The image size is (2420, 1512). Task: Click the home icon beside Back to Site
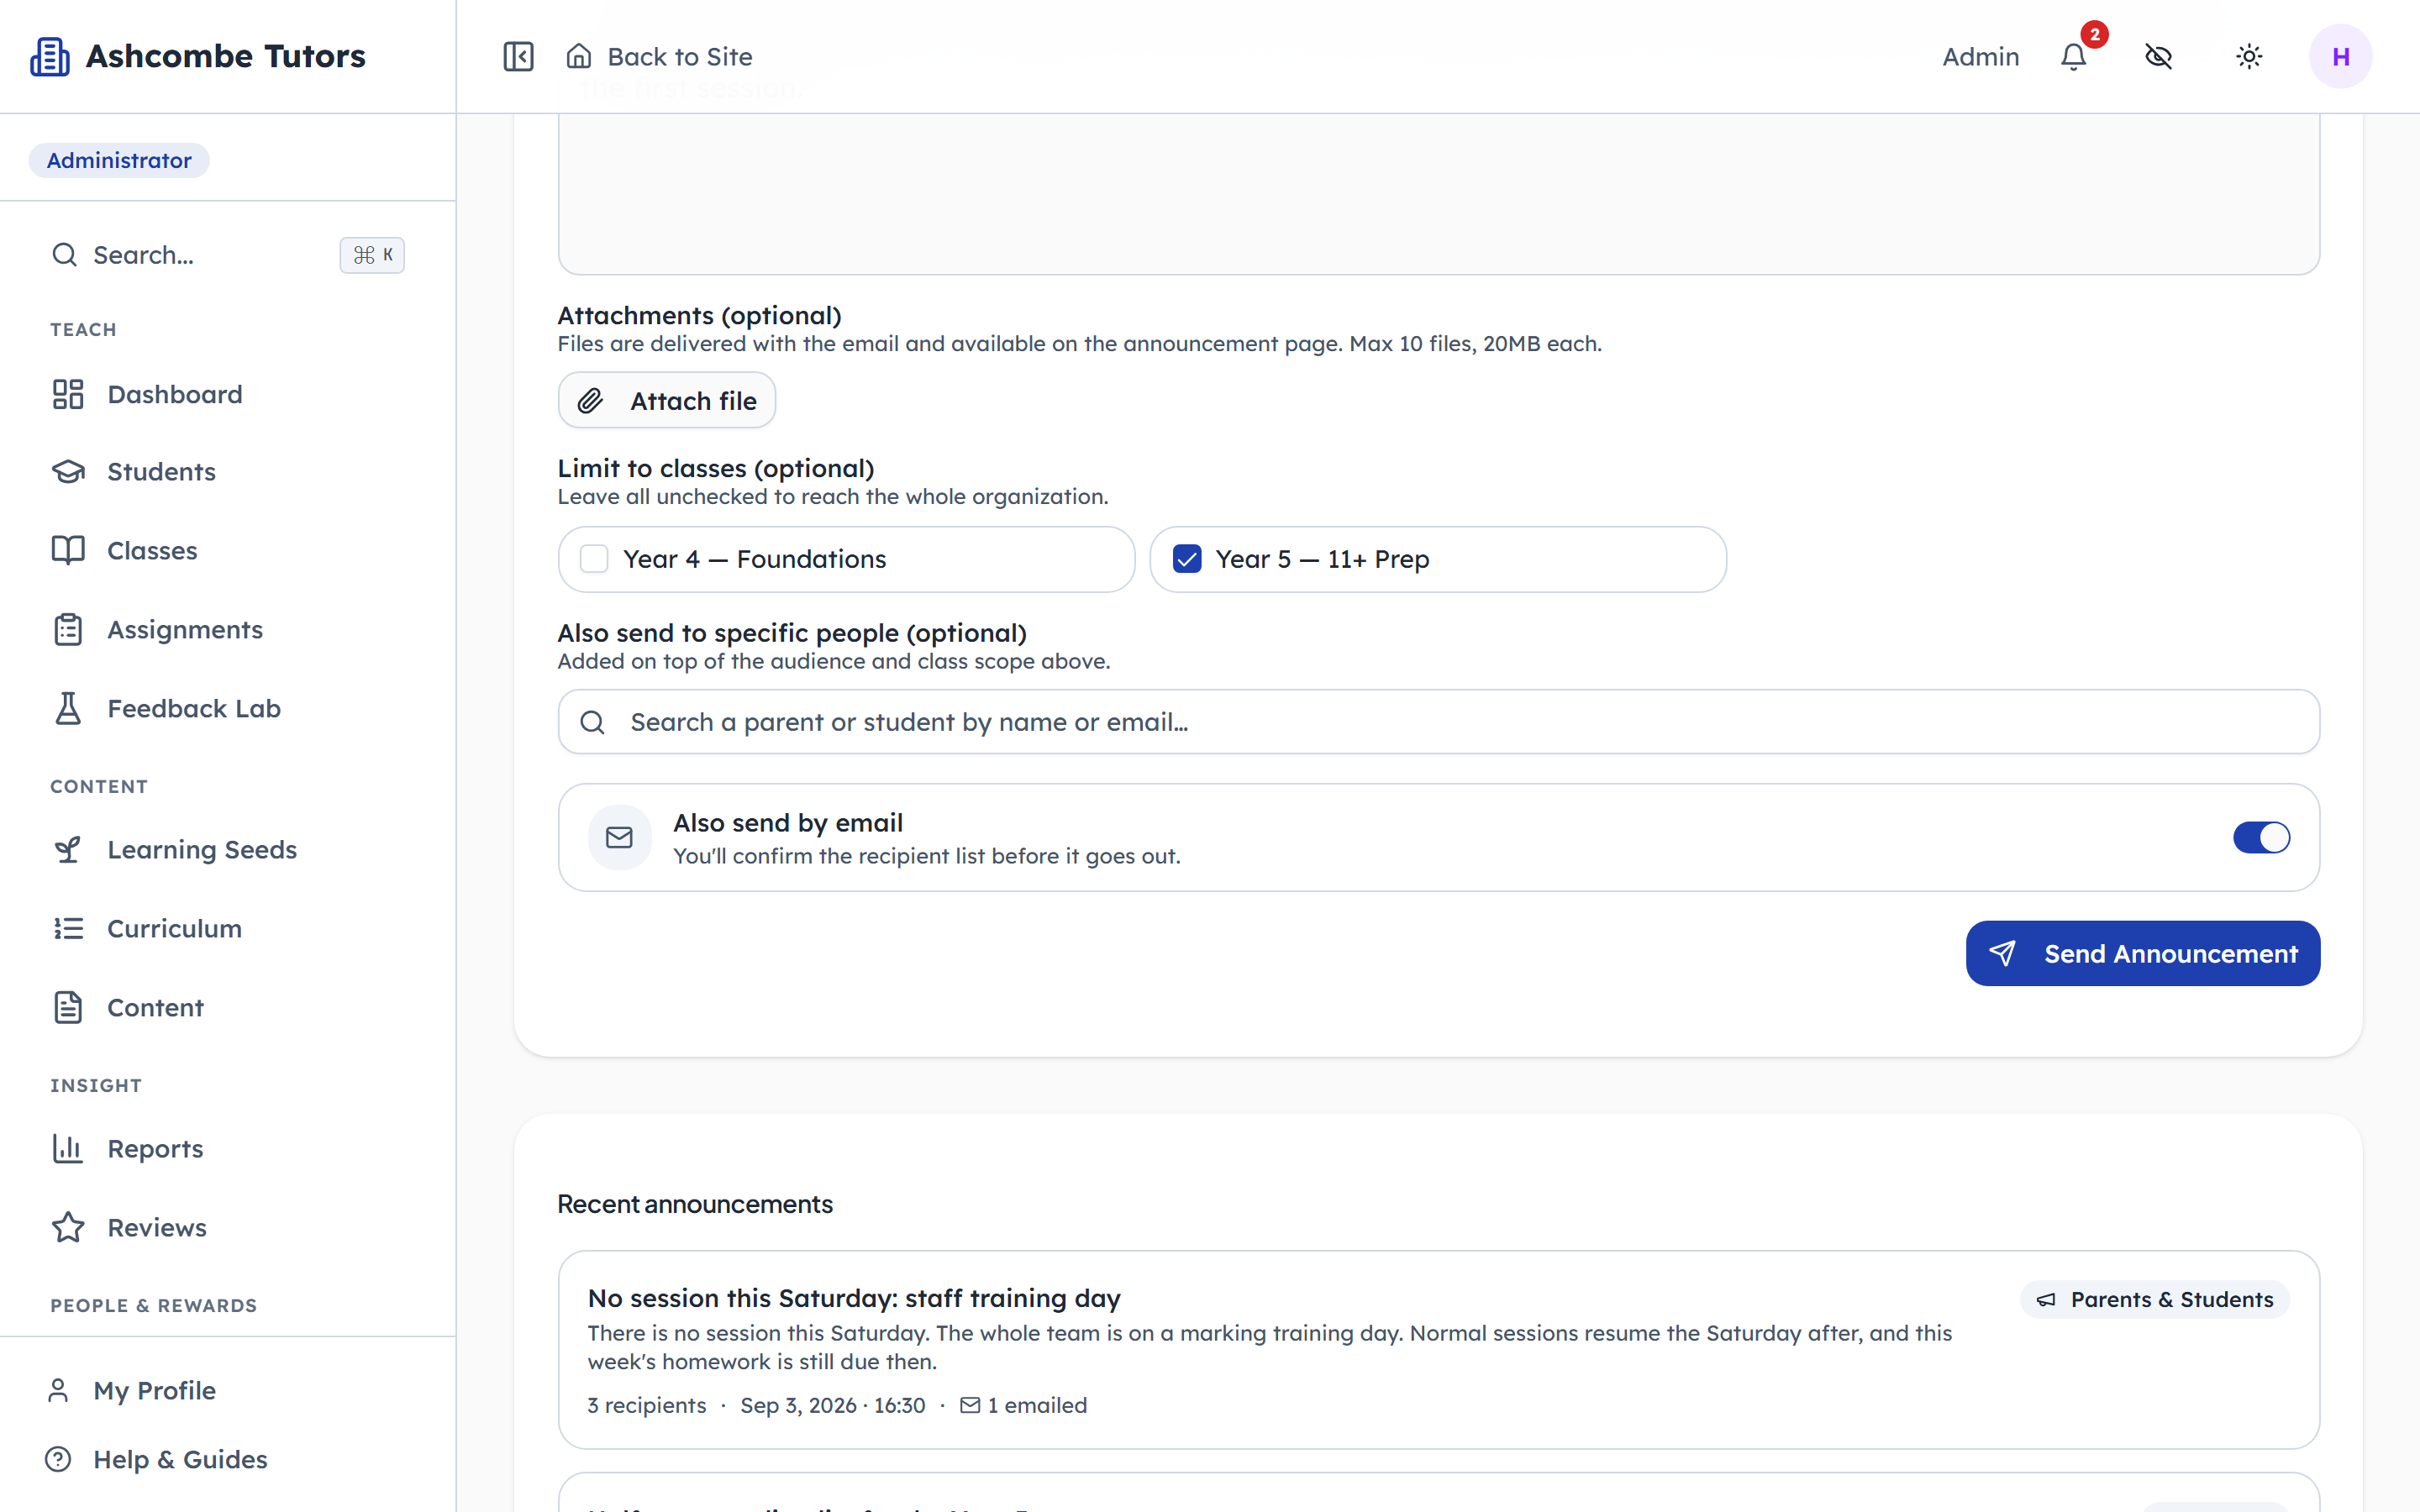point(579,56)
